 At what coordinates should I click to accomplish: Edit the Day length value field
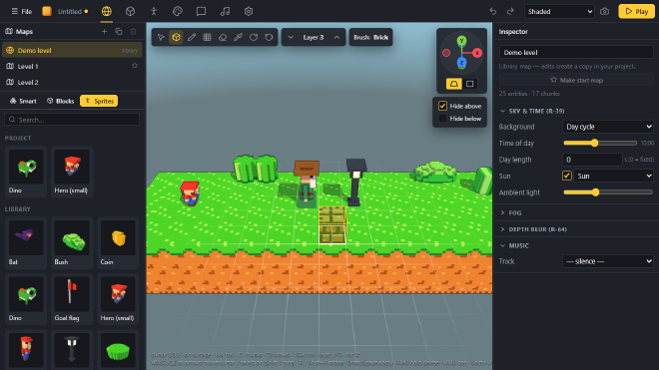(592, 160)
